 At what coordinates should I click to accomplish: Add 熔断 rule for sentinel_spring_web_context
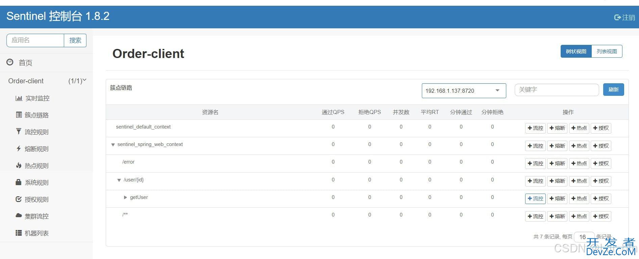pos(557,146)
